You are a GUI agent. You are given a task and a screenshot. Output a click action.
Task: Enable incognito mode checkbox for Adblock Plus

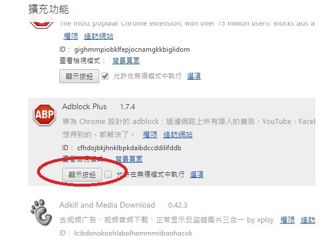tap(108, 175)
